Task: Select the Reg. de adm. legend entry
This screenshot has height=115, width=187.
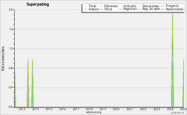Action: pos(149,9)
